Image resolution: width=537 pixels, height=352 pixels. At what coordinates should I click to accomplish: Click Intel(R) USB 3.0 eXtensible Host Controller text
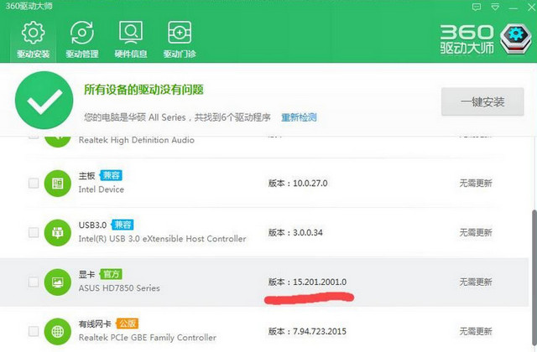162,239
